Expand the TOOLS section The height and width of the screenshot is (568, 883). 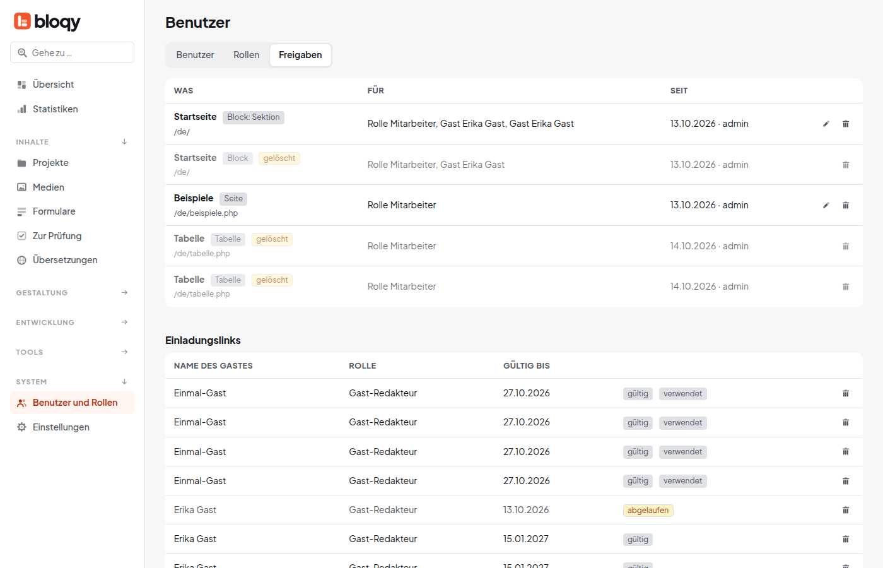tap(72, 352)
